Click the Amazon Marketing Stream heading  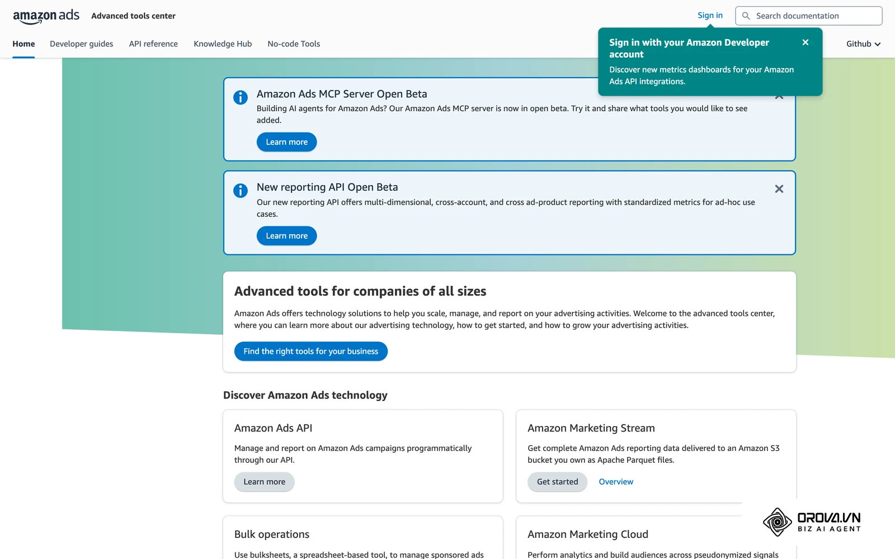point(591,428)
